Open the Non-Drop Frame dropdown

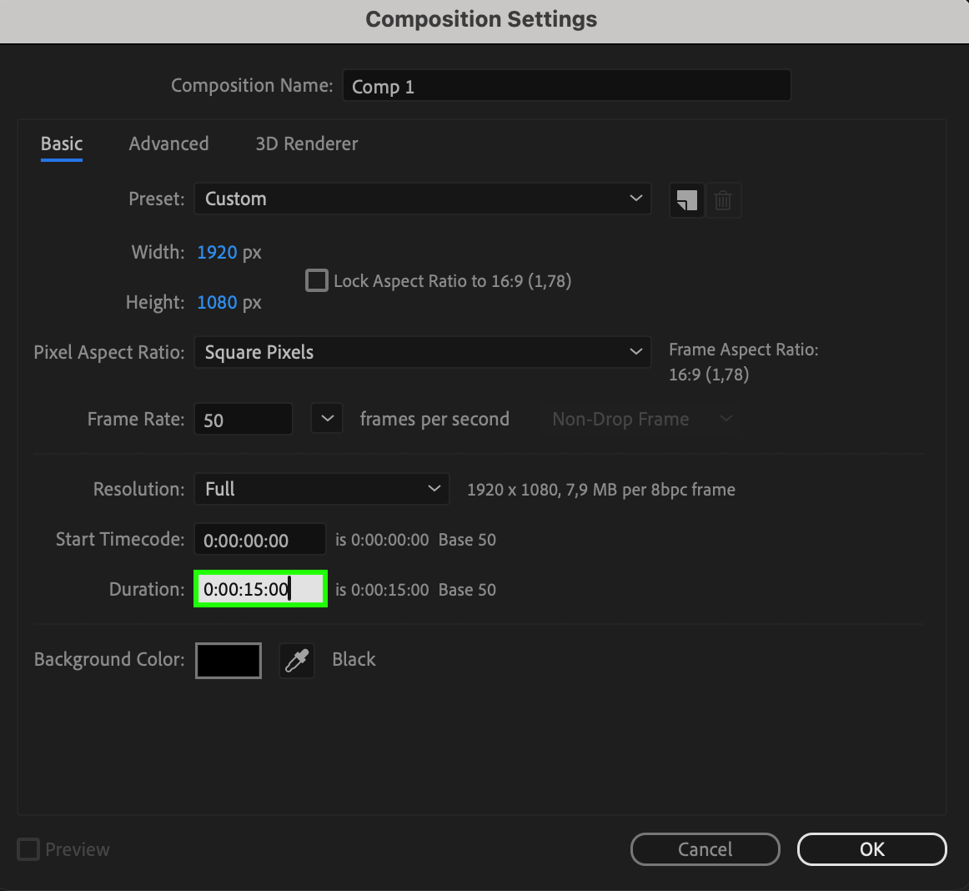pos(641,419)
